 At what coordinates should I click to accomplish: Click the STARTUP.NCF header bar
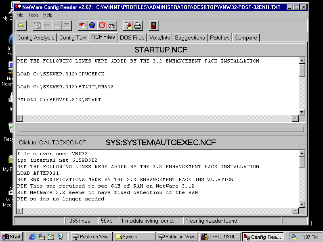(x=161, y=50)
